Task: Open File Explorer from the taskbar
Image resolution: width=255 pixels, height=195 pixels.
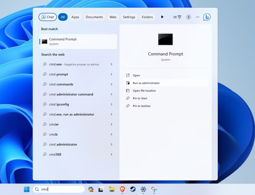Action: tap(112, 189)
